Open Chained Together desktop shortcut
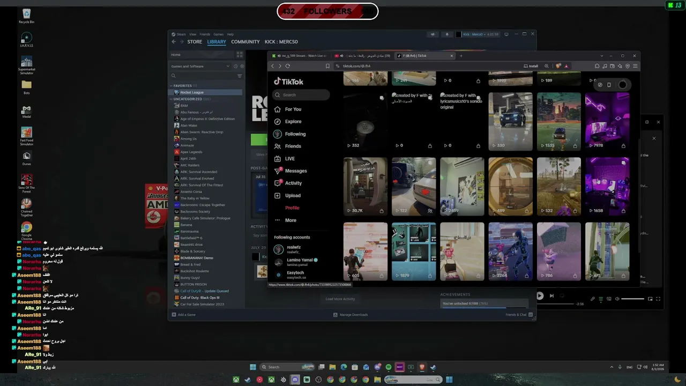The height and width of the screenshot is (386, 686). tap(26, 208)
